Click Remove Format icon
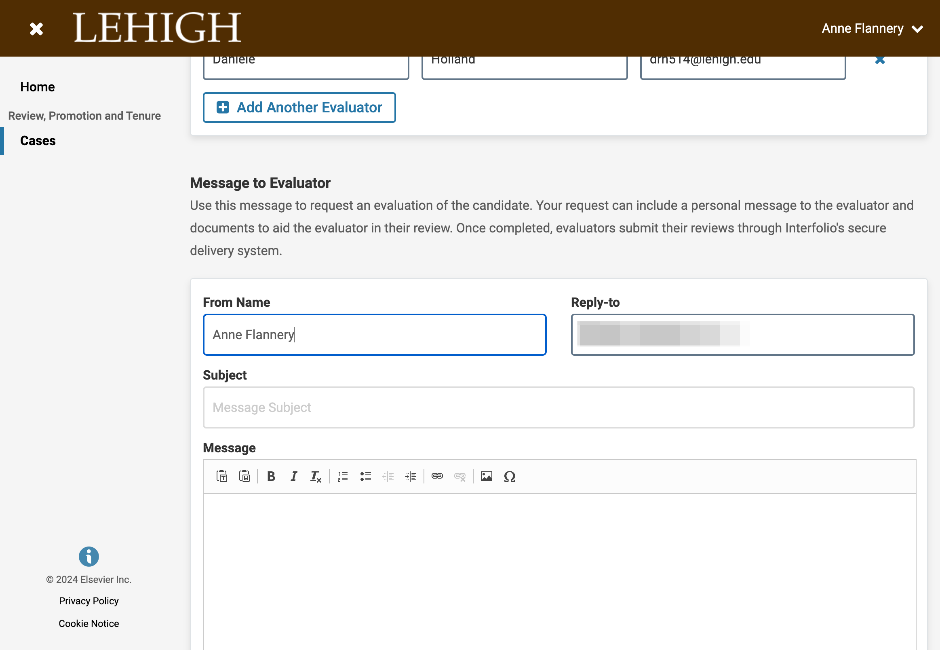 (316, 476)
